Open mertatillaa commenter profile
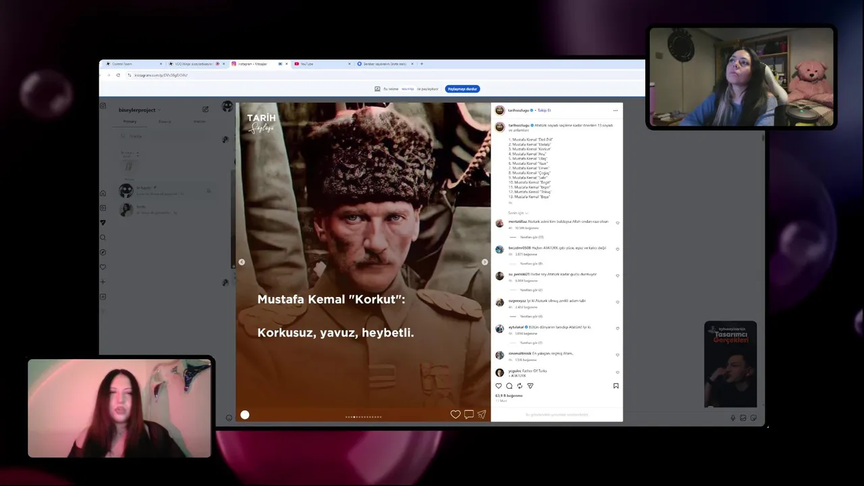 [517, 221]
